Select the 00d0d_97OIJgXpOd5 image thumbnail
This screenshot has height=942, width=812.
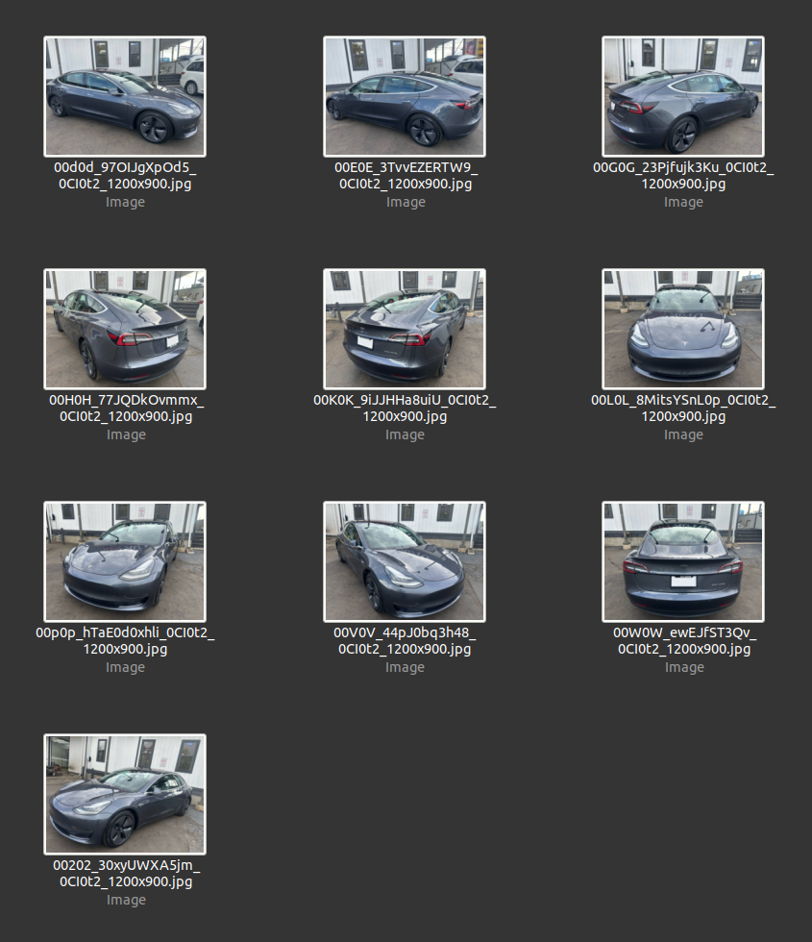point(125,96)
